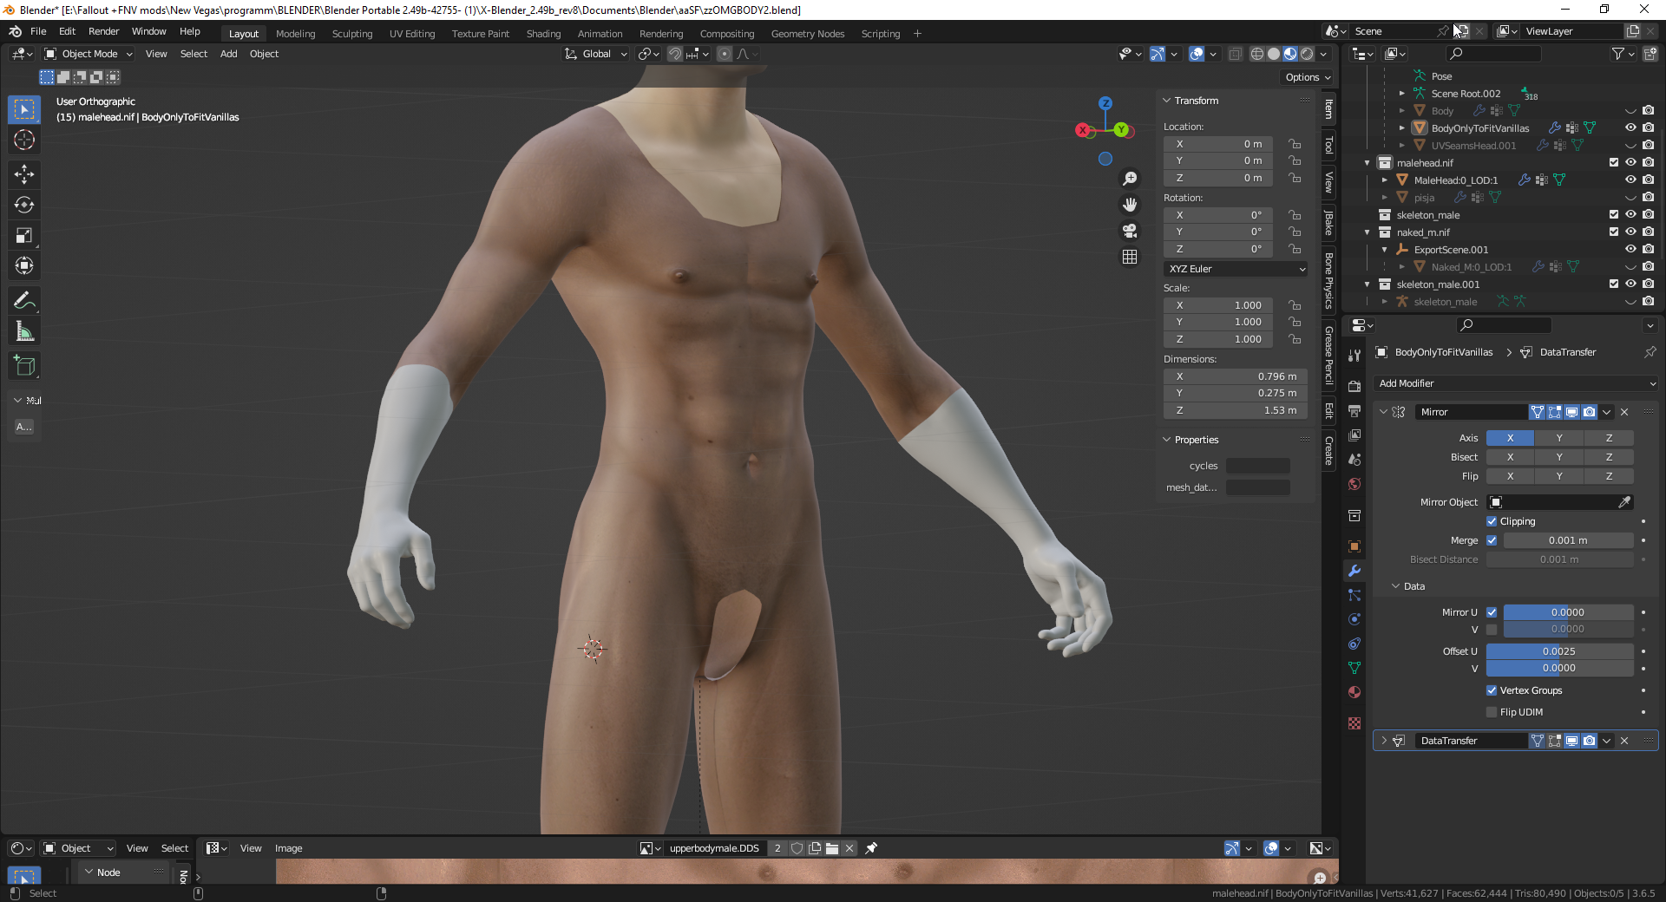
Task: Open the File menu
Action: point(38,31)
